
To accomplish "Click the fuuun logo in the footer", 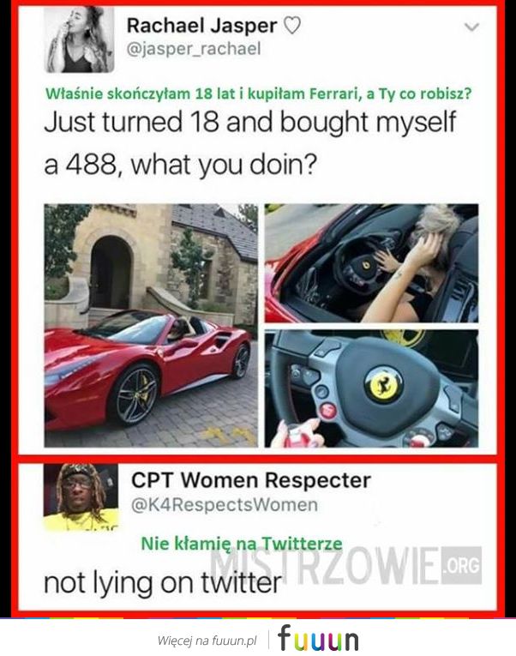I will pos(318,638).
